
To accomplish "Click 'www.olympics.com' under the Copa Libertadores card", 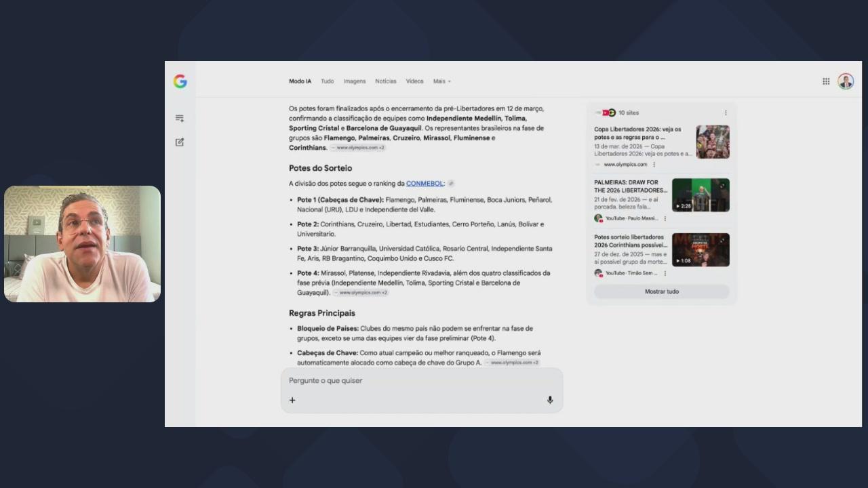I will (x=625, y=165).
